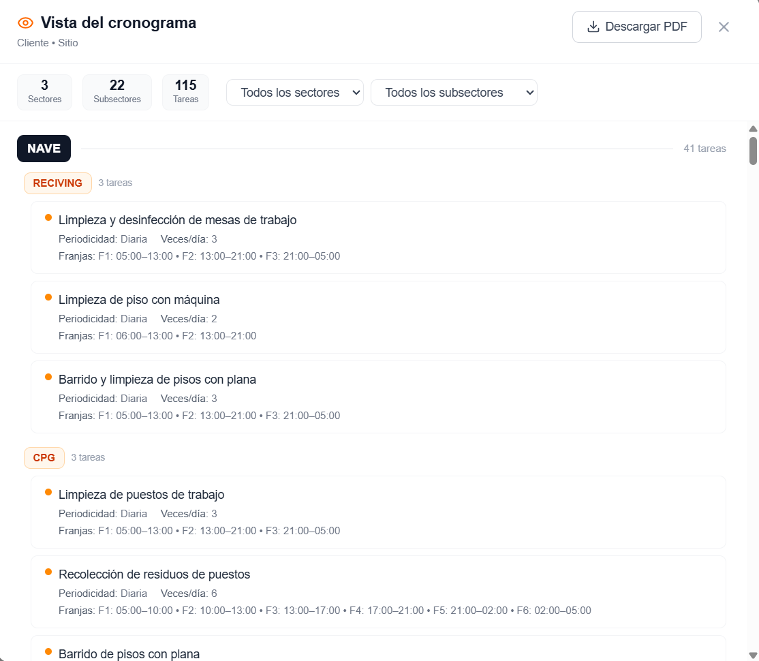Click orange dot of Limpieza de puestos de trabajo

[48, 492]
